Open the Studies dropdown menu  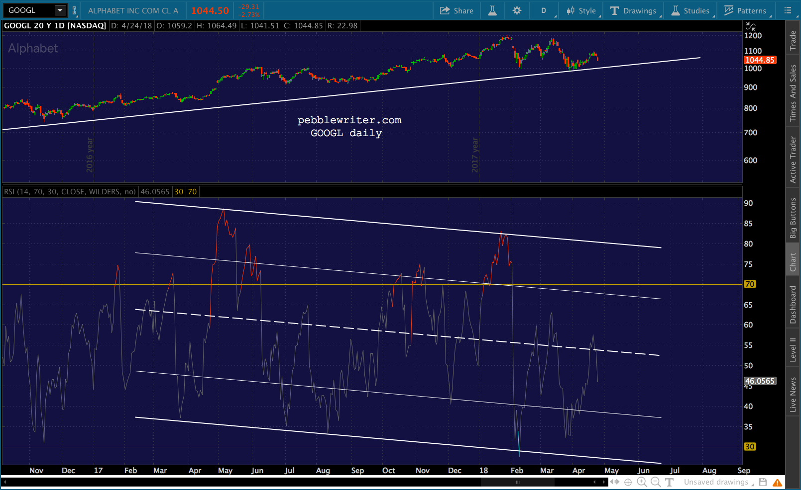tap(690, 10)
